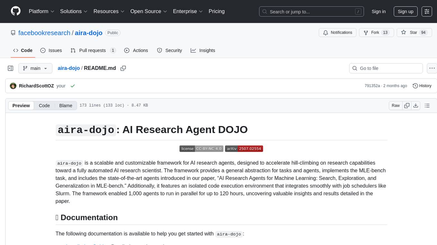Open RichardScottOZ author profile link
Screen dimensions: 437x245
(36, 86)
